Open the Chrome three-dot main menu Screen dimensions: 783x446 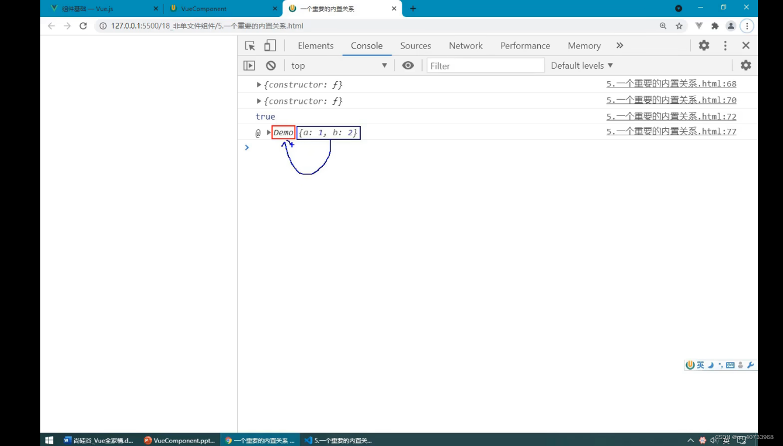(747, 26)
